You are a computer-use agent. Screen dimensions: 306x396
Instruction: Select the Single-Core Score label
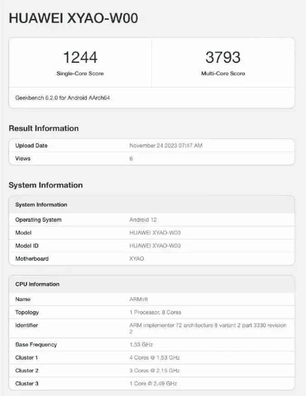pos(80,73)
